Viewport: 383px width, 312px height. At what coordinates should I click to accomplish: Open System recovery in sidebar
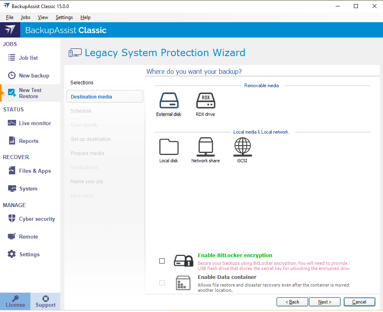point(28,188)
